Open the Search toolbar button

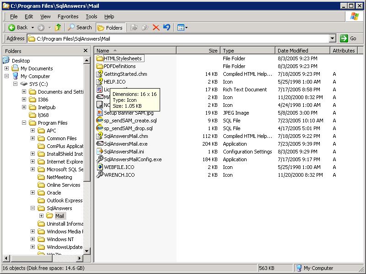tap(80, 27)
